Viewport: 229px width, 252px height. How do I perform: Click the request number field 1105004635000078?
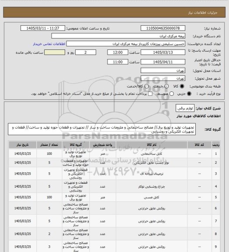pos(163,28)
